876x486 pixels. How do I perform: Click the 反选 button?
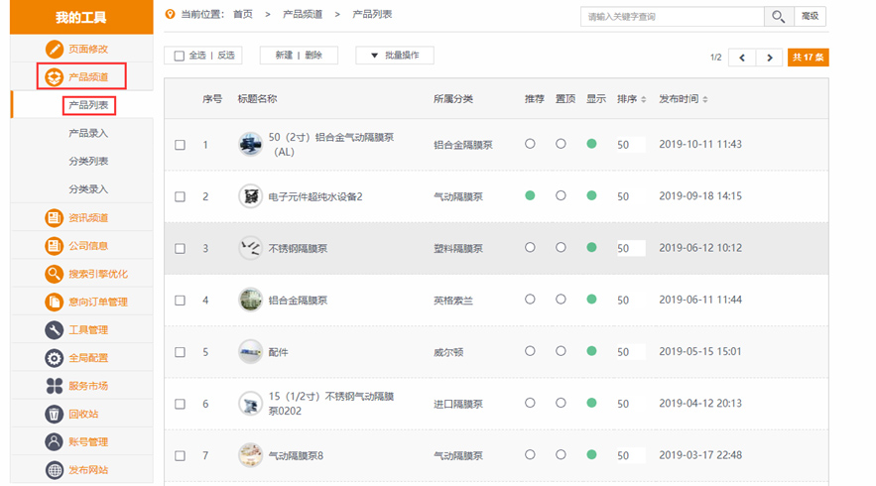pos(226,56)
